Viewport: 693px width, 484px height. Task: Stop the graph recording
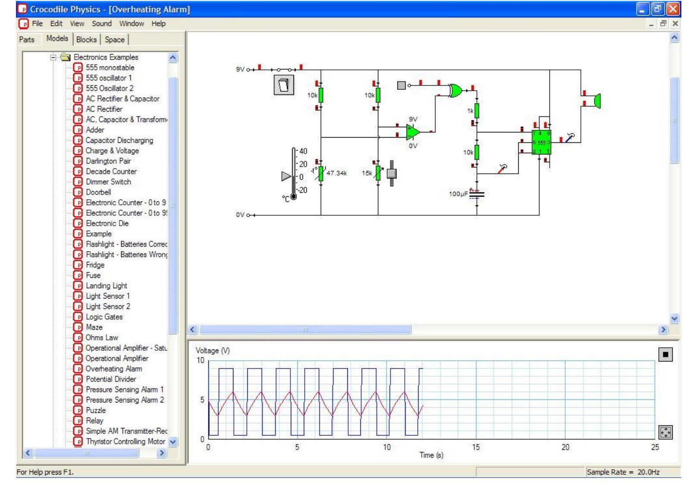coord(665,355)
